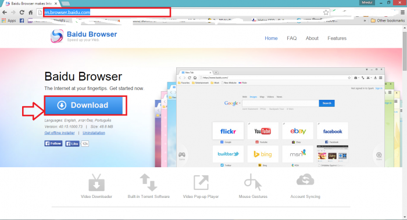Click the Google search box in preview
This screenshot has width=407, height=220.
coord(280,103)
